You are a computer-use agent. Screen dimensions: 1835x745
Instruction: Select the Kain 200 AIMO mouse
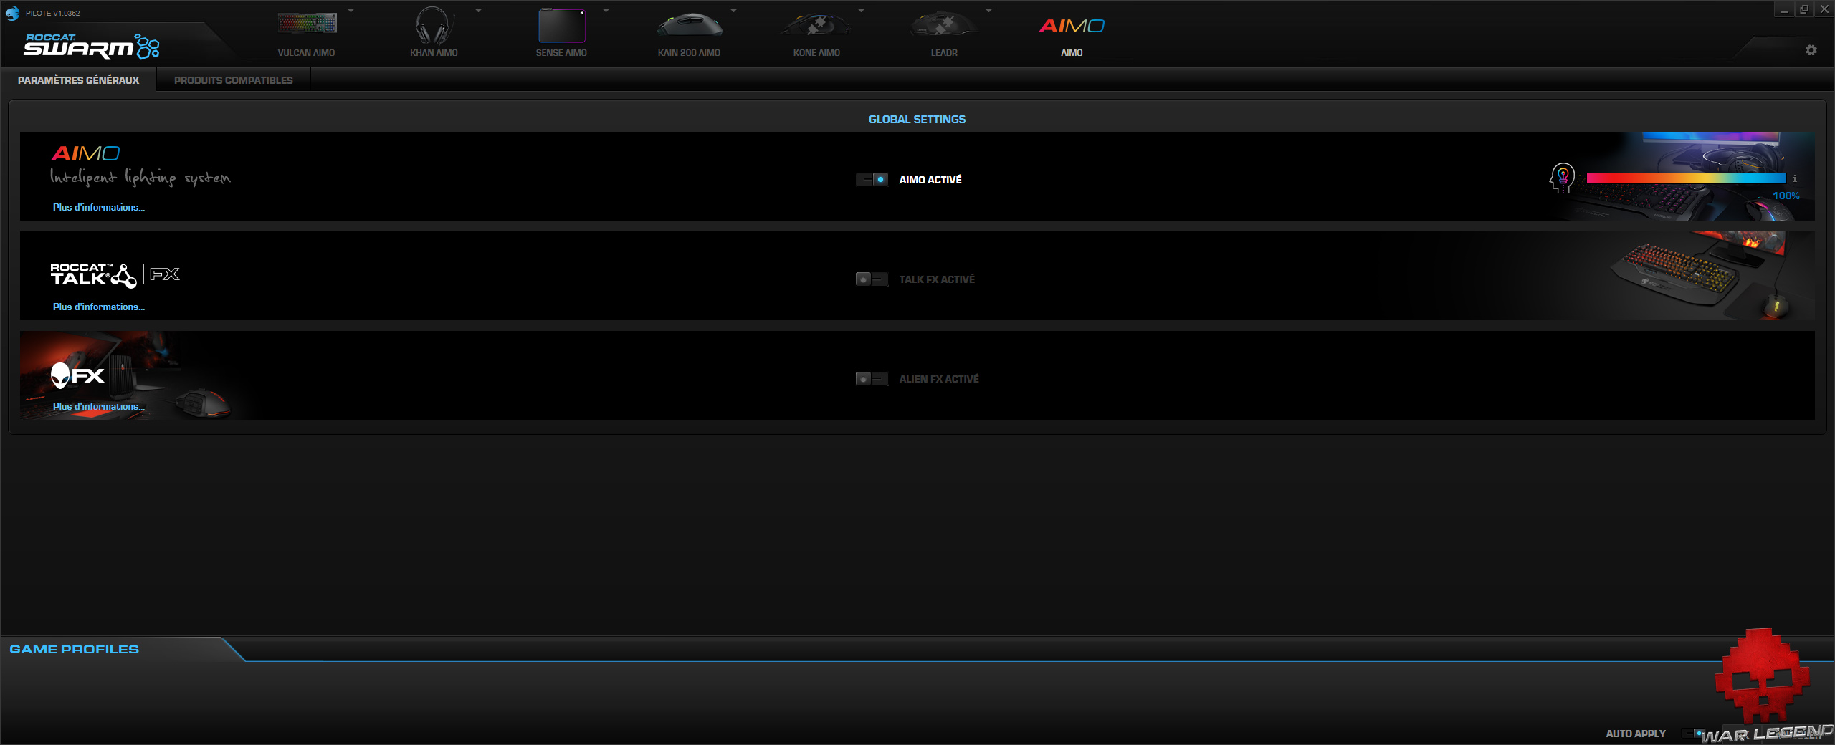pyautogui.click(x=689, y=32)
